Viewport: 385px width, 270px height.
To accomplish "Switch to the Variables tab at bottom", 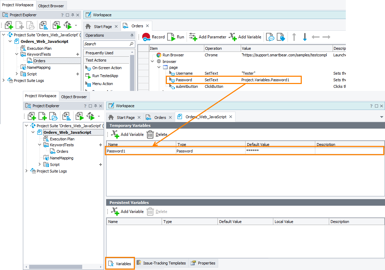I will 120,263.
